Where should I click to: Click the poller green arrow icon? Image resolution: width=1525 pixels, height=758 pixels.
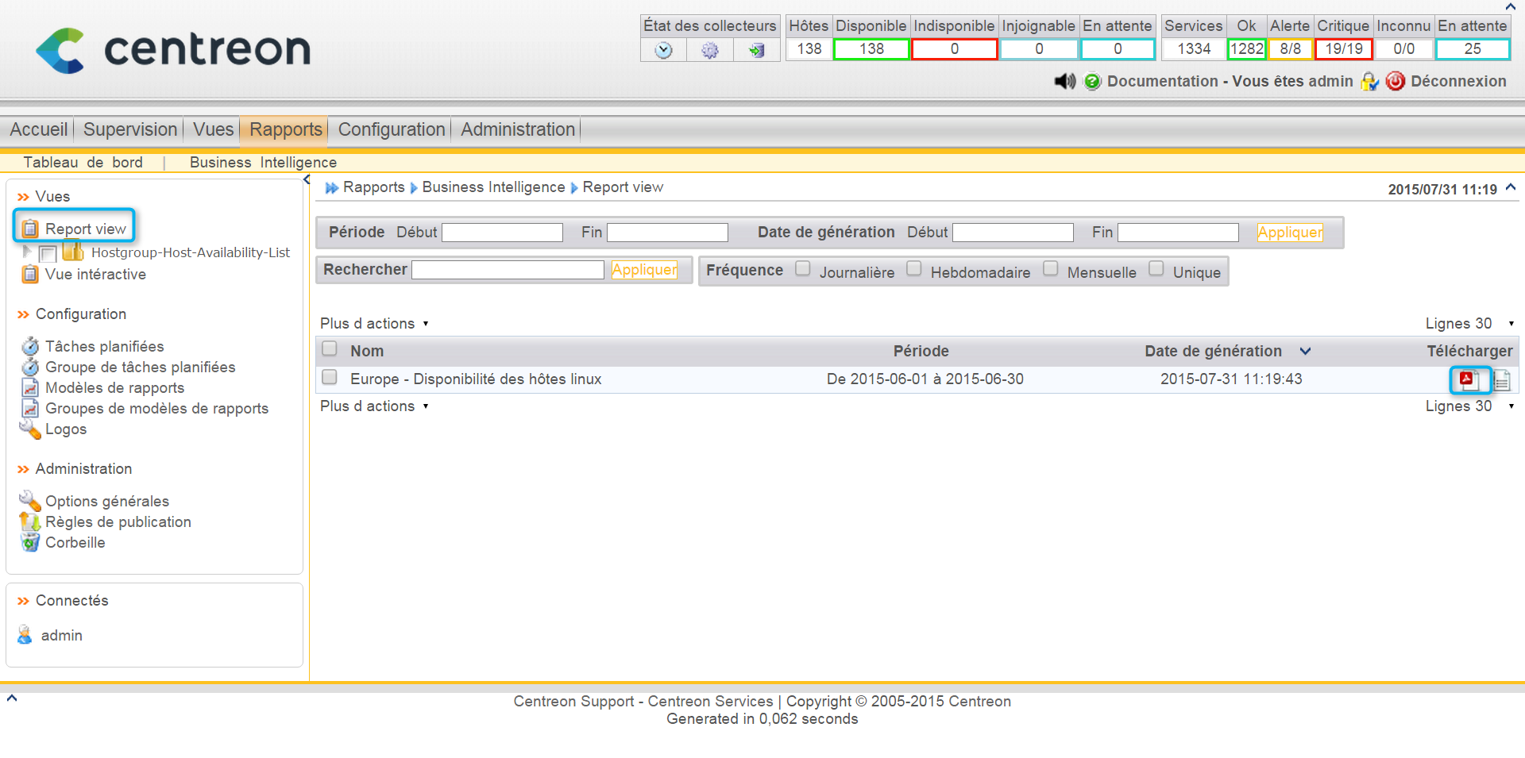tap(756, 50)
